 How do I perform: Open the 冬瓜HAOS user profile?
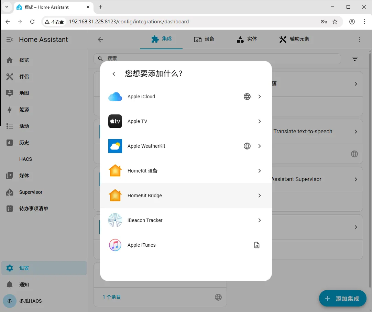tap(44, 301)
